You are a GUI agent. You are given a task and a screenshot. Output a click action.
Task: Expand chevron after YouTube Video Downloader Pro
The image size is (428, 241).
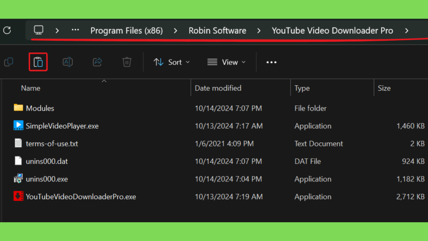407,31
